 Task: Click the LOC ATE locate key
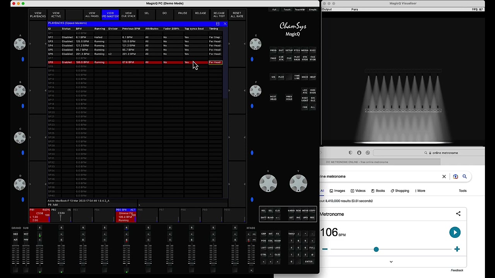[305, 92]
